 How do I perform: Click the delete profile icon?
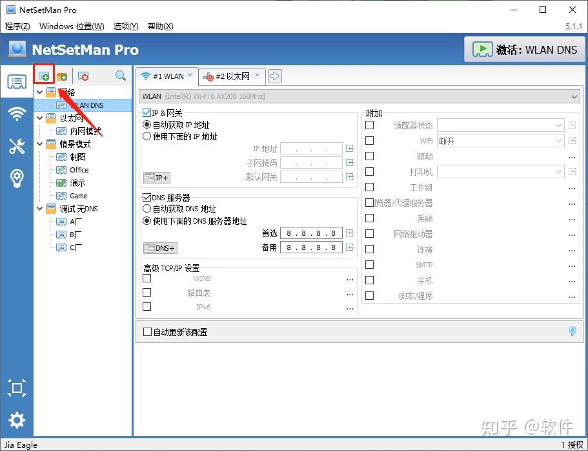click(82, 76)
